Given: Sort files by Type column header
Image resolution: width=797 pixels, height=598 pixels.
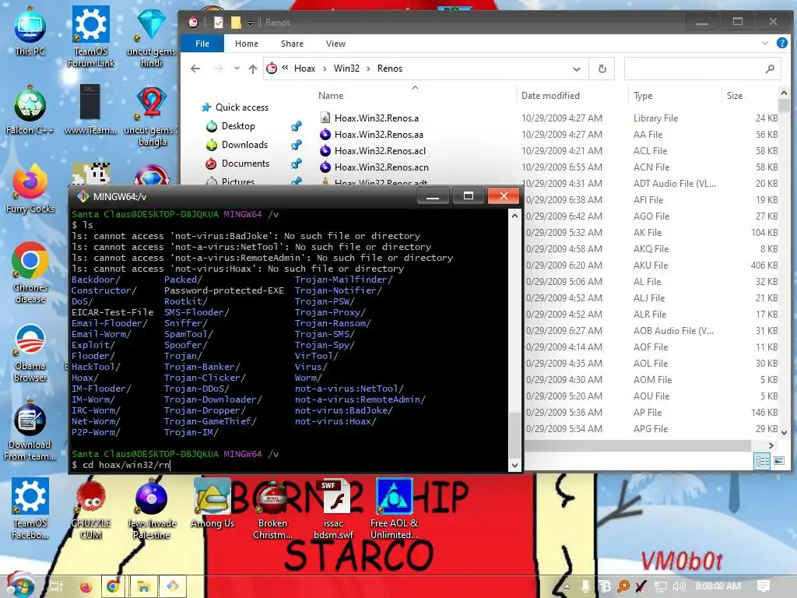Looking at the screenshot, I should point(643,96).
